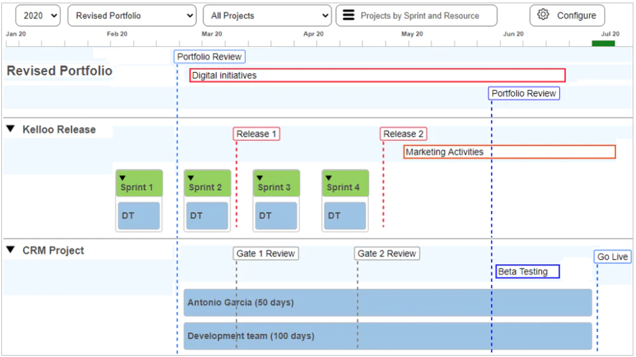Select the Sprint 1 label
Viewport: 636px width, 357px height.
(136, 187)
